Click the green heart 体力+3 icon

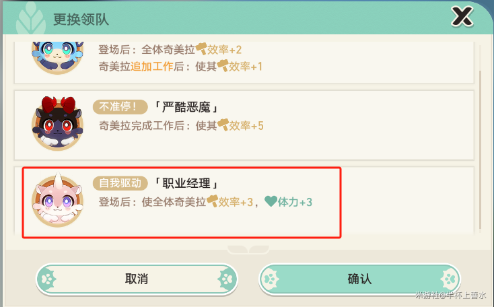[271, 201]
